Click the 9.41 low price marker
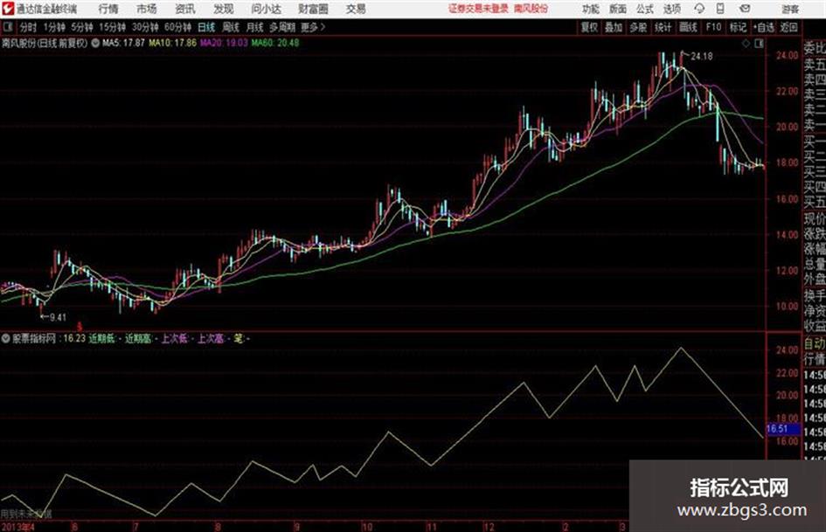This screenshot has width=826, height=532. tap(58, 317)
